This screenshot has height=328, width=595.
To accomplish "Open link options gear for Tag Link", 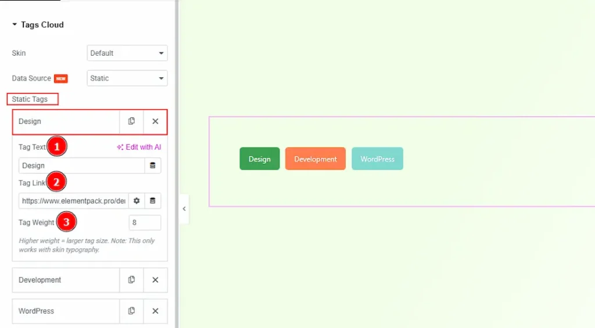I will click(x=137, y=201).
